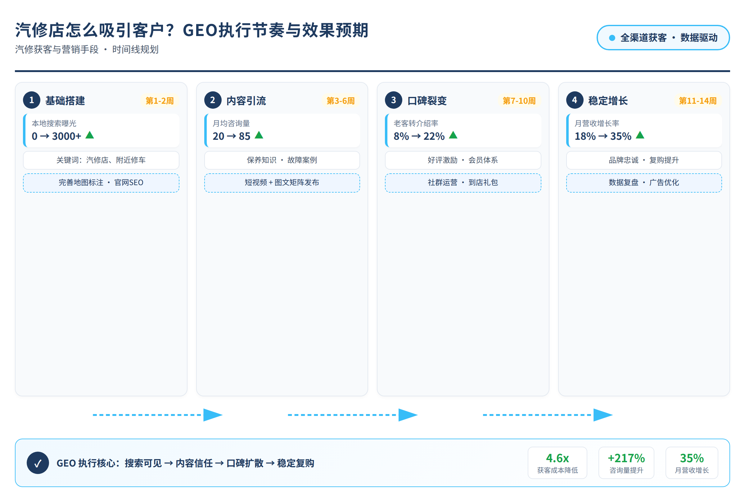Screen dimensions: 745x497
Task: Click the 本地搜索曝光 metric label
Action: [54, 123]
